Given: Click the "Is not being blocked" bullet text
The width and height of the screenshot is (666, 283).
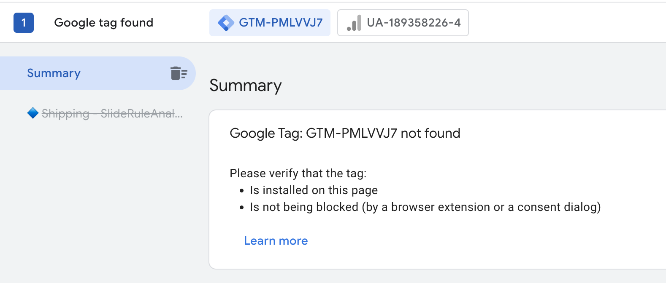Looking at the screenshot, I should 304,207.
